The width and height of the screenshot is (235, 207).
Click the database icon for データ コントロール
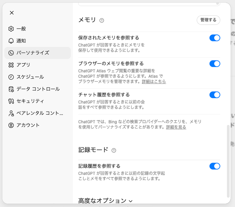(11, 89)
